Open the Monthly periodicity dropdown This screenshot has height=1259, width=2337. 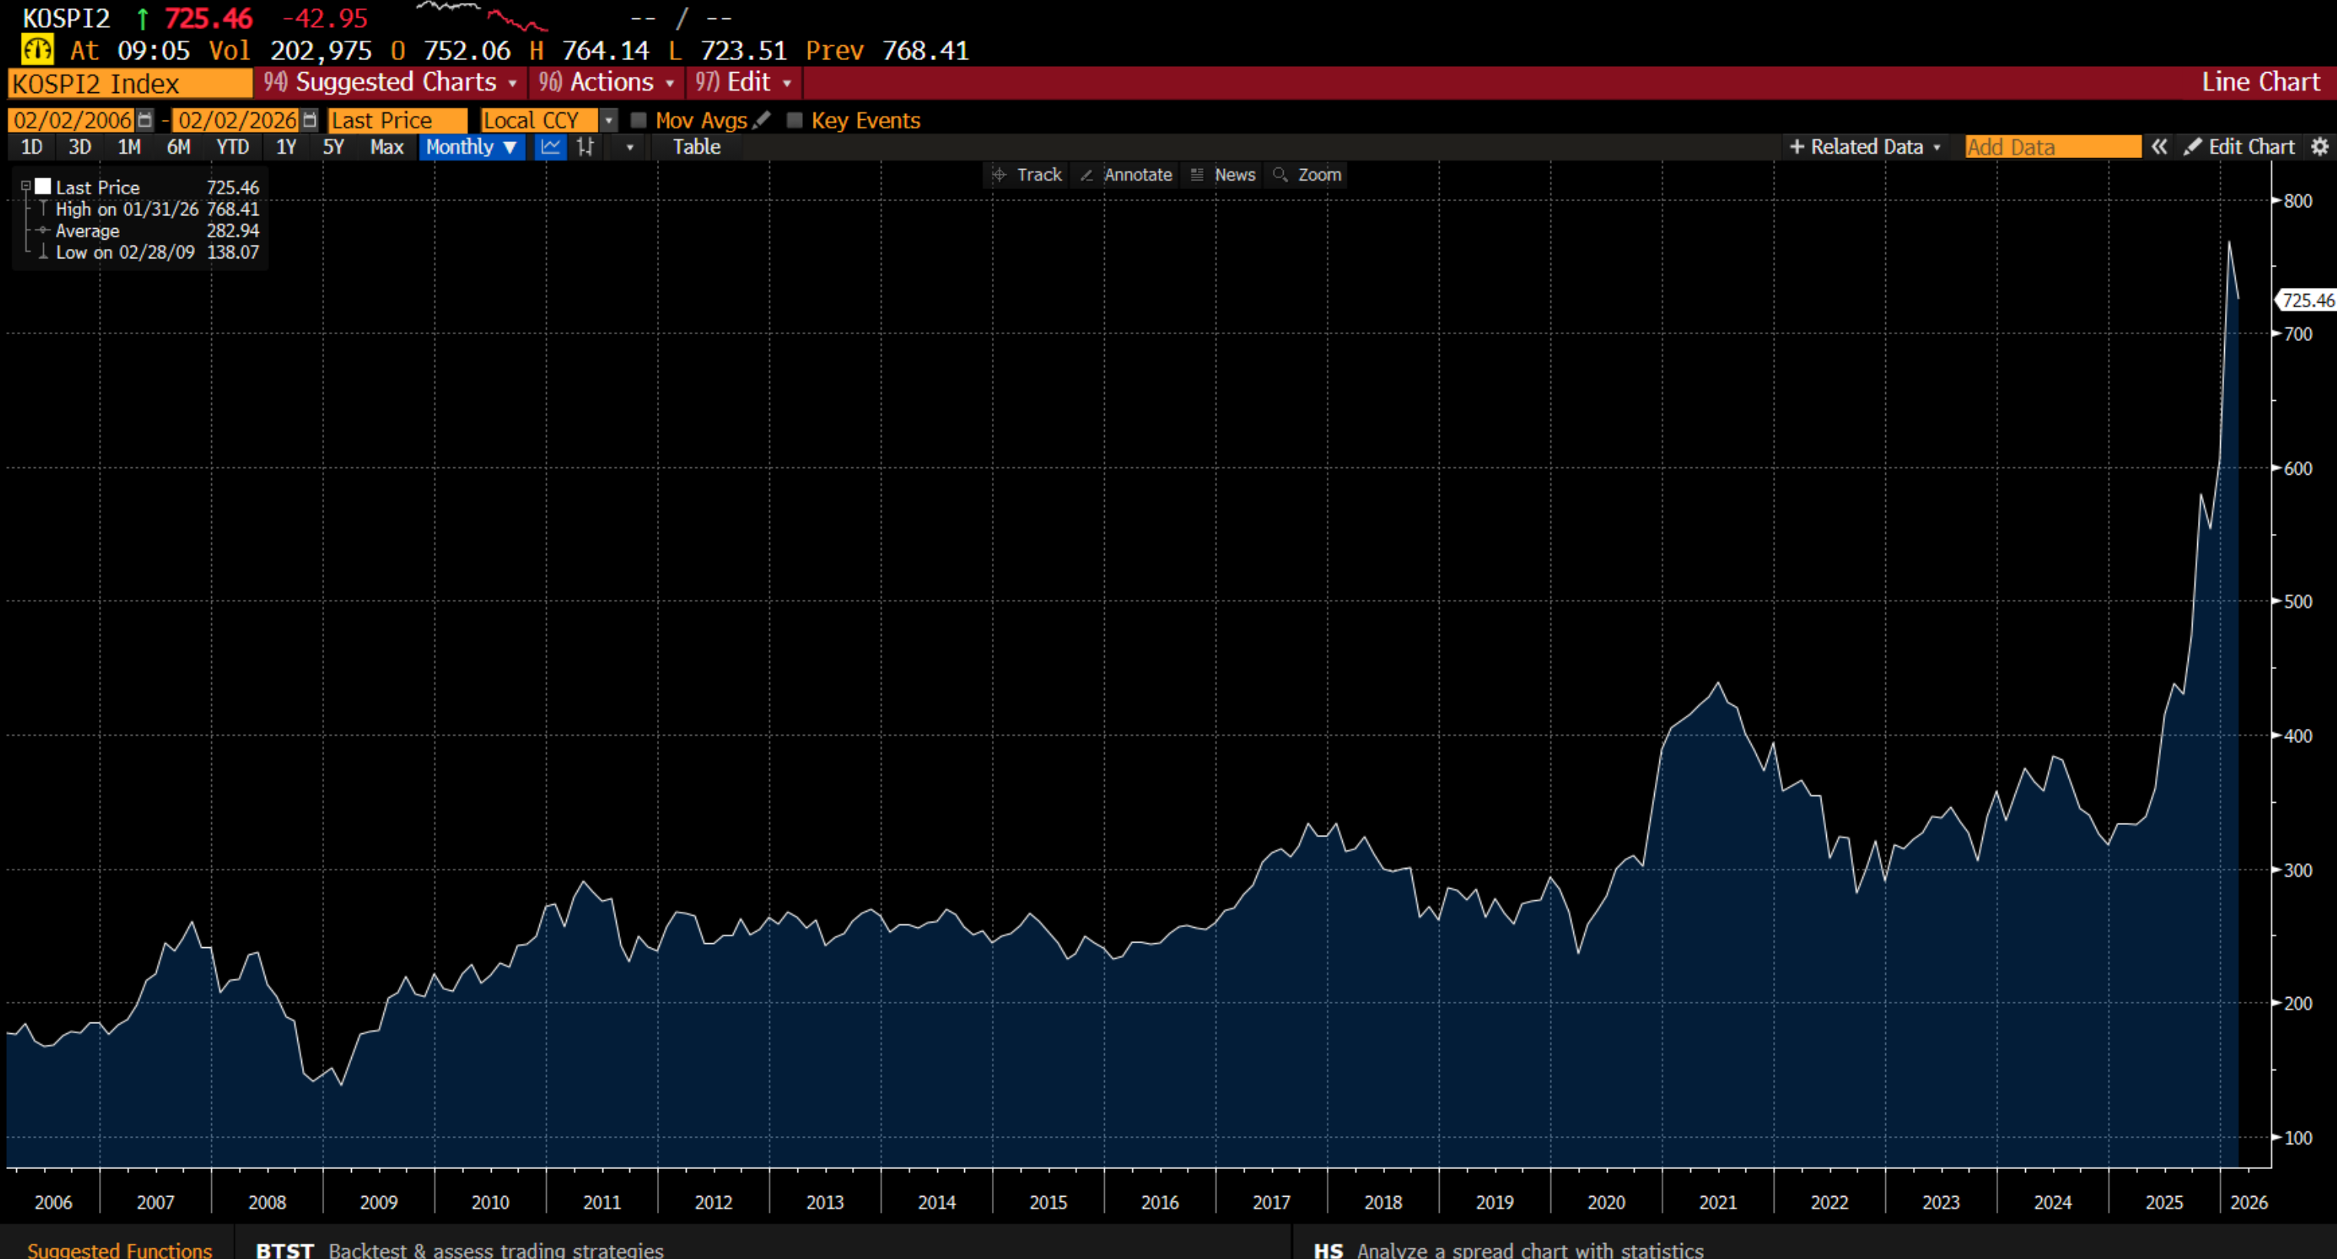(x=472, y=147)
